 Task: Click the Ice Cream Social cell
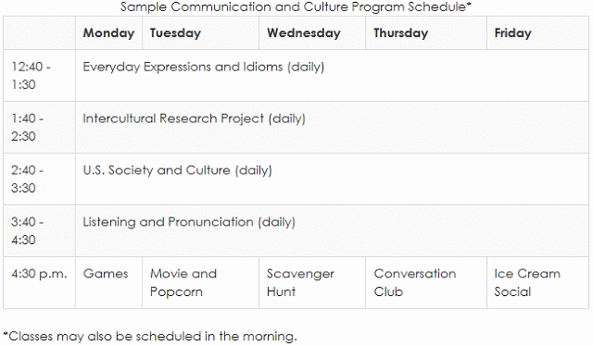coord(537,282)
